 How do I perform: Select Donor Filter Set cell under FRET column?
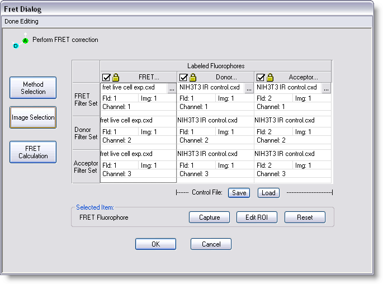(138, 132)
